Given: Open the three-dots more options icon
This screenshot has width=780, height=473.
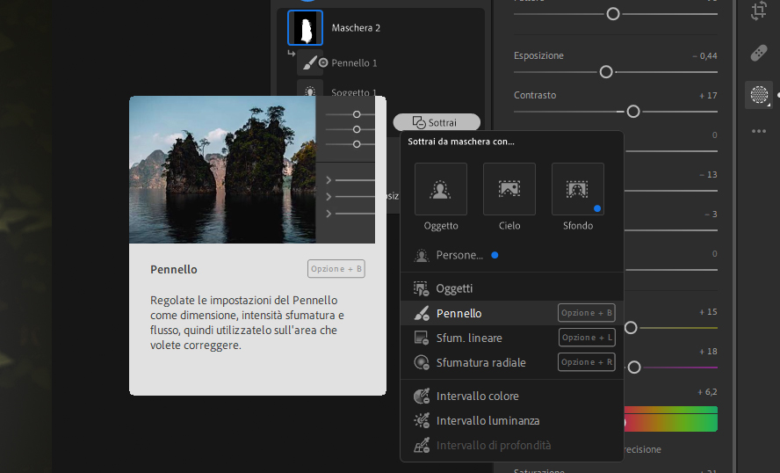Looking at the screenshot, I should click(759, 131).
